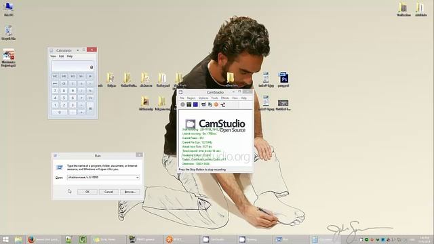The image size is (434, 244).
Task: Stop recording with CamStudio's blue Stop button
Action: (x=195, y=104)
